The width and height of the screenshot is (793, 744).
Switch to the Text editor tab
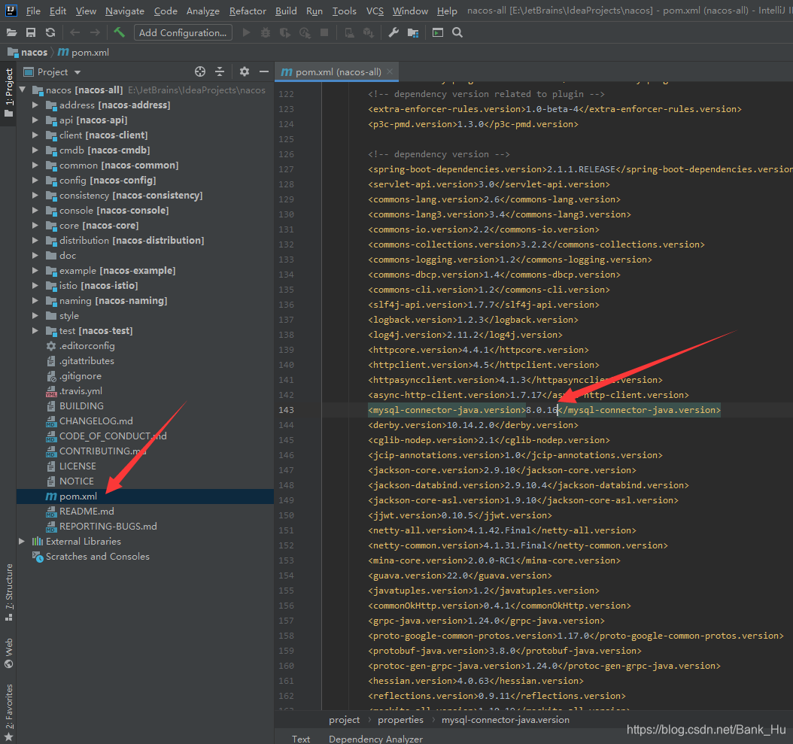tap(300, 739)
